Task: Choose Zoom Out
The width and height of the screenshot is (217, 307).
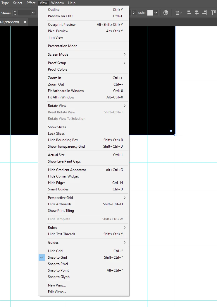Action: pyautogui.click(x=83, y=84)
